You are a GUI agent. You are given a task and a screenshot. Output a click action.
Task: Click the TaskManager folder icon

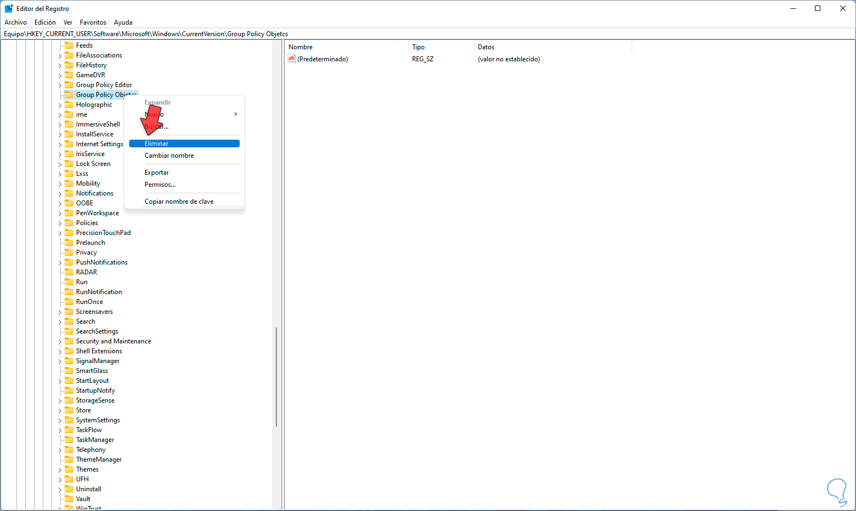69,440
